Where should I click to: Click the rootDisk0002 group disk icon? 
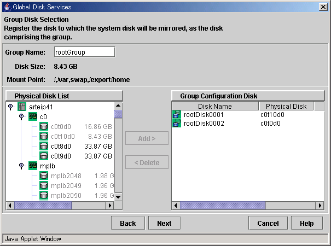click(177, 123)
